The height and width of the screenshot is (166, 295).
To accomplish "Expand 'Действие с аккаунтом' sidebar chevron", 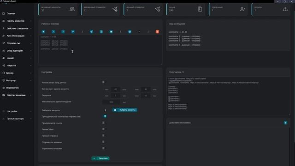I will coord(31,29).
